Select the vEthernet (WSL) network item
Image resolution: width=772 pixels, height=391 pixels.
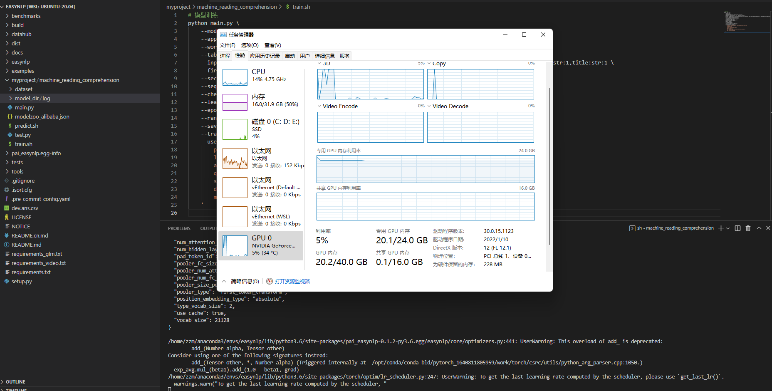coord(261,216)
